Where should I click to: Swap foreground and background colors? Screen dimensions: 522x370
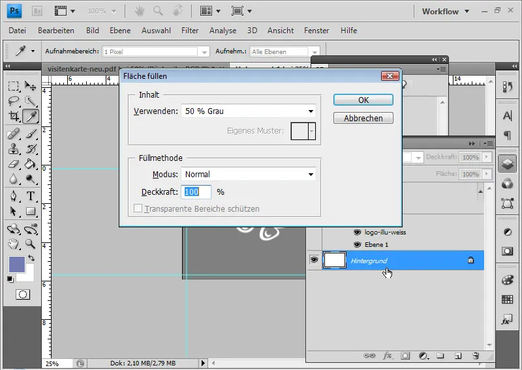pos(31,258)
